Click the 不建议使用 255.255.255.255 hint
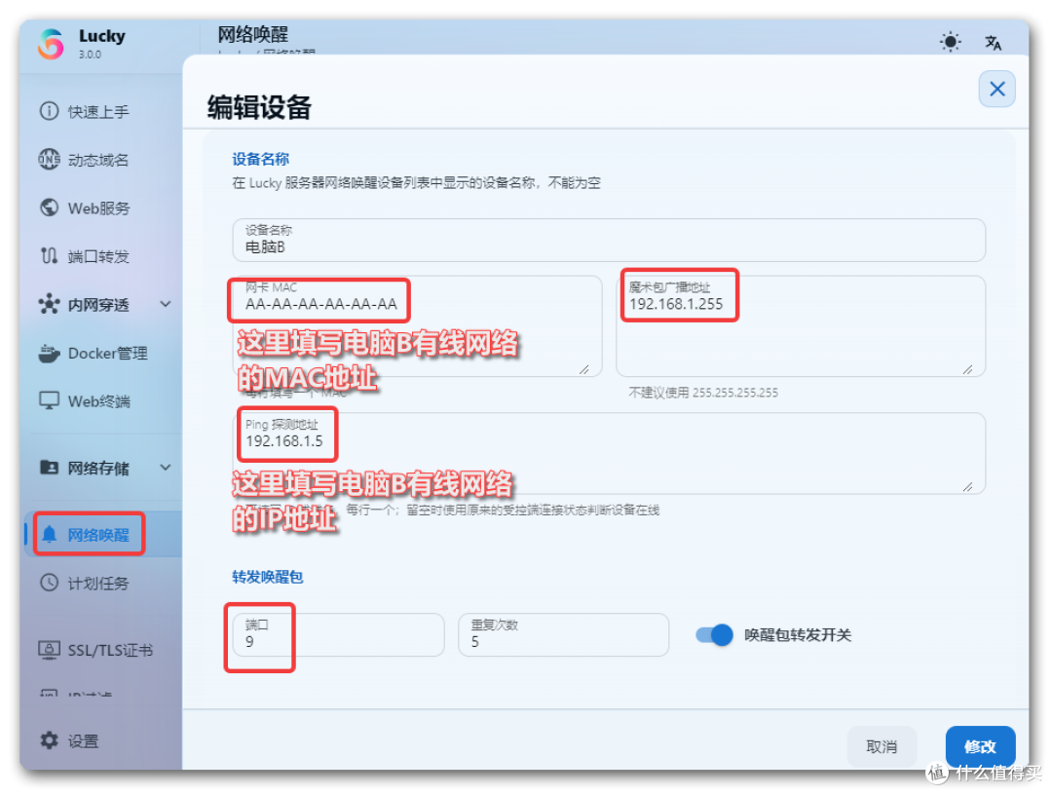Image resolution: width=1052 pixels, height=795 pixels. (703, 393)
